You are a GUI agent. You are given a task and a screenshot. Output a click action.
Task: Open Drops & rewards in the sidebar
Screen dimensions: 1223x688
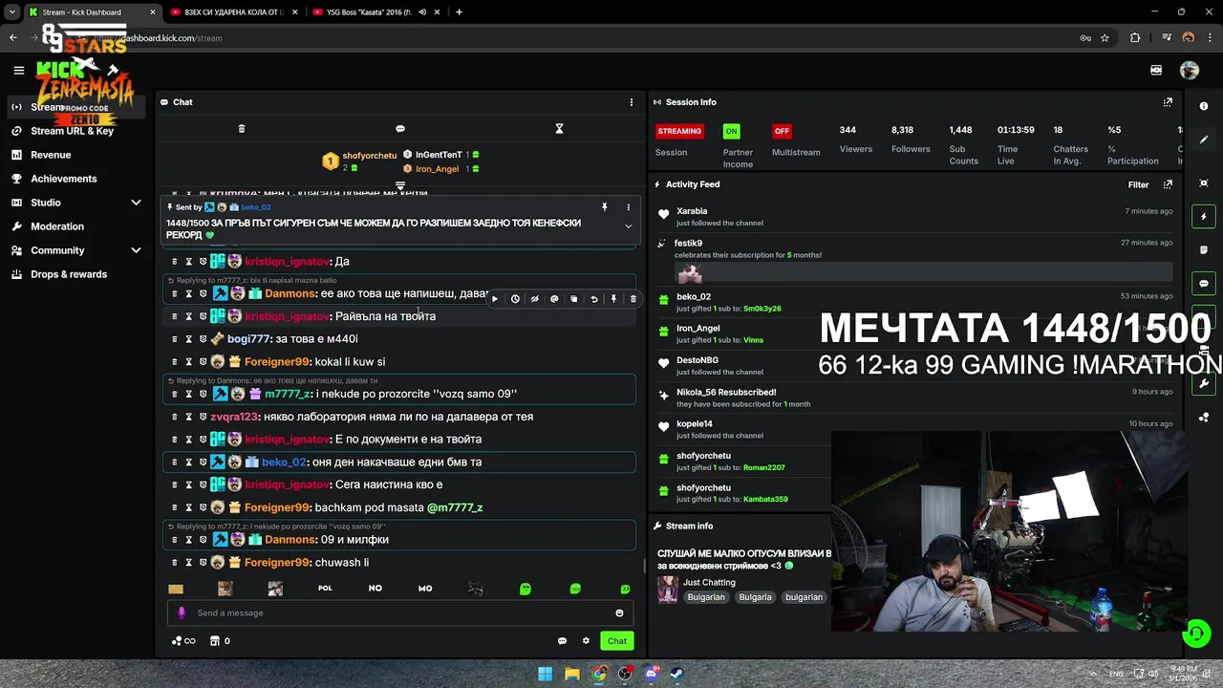[69, 274]
